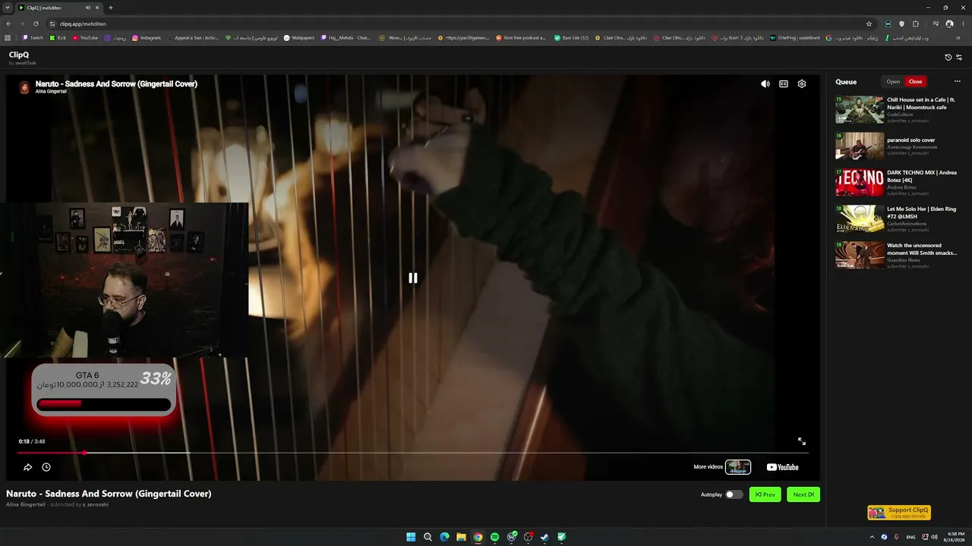The width and height of the screenshot is (972, 546).
Task: Open the Queue three-dot options menu
Action: click(957, 81)
